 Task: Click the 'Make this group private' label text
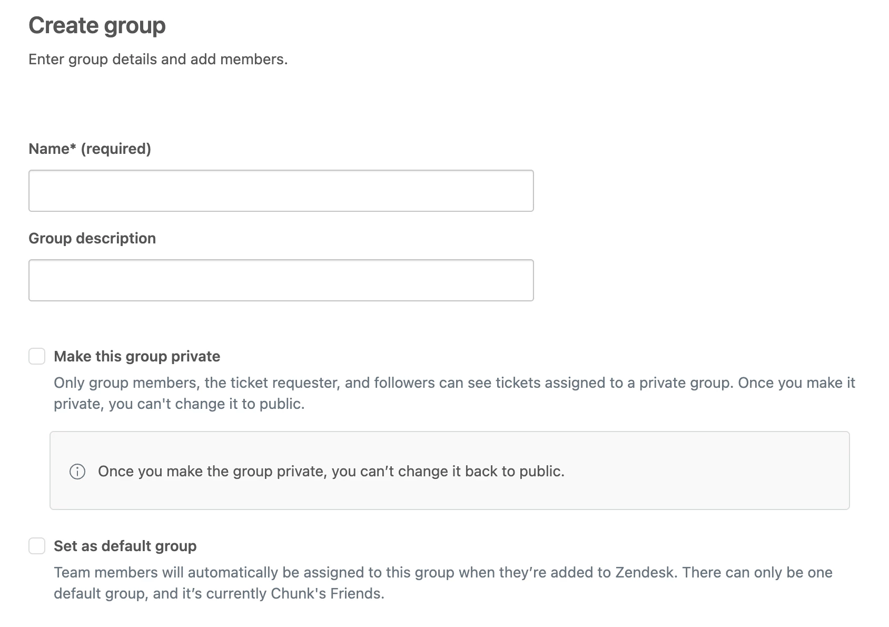pos(137,356)
